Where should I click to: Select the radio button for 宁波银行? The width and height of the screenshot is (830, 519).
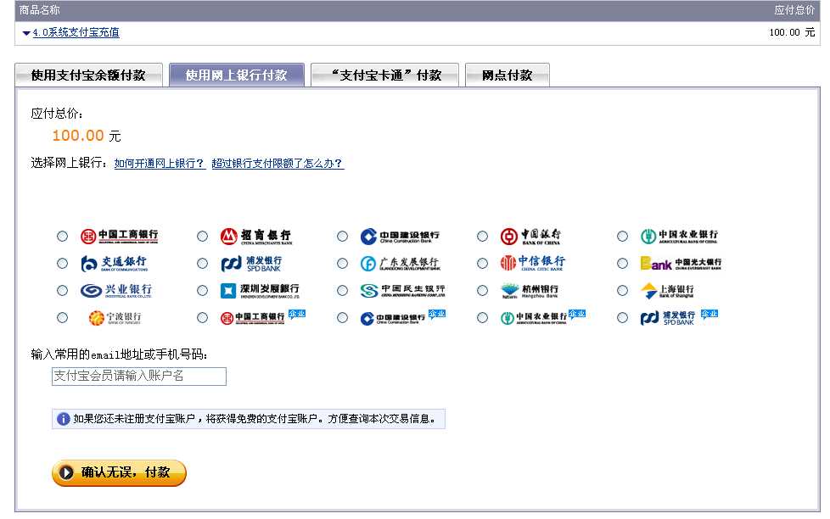(62, 318)
